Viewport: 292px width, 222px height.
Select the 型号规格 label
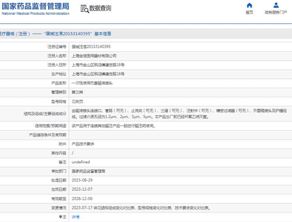pyautogui.click(x=59, y=102)
